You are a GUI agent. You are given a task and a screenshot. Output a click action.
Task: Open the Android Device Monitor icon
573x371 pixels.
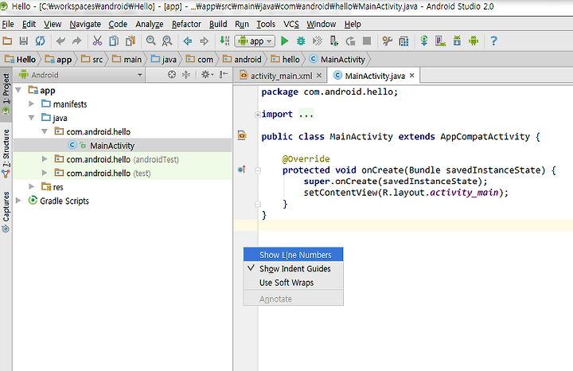(x=474, y=41)
